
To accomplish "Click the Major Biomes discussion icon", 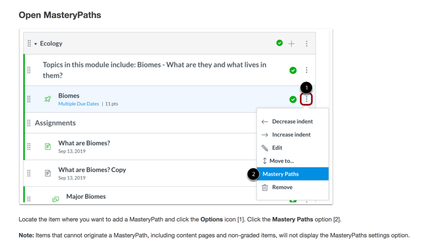I will click(55, 199).
